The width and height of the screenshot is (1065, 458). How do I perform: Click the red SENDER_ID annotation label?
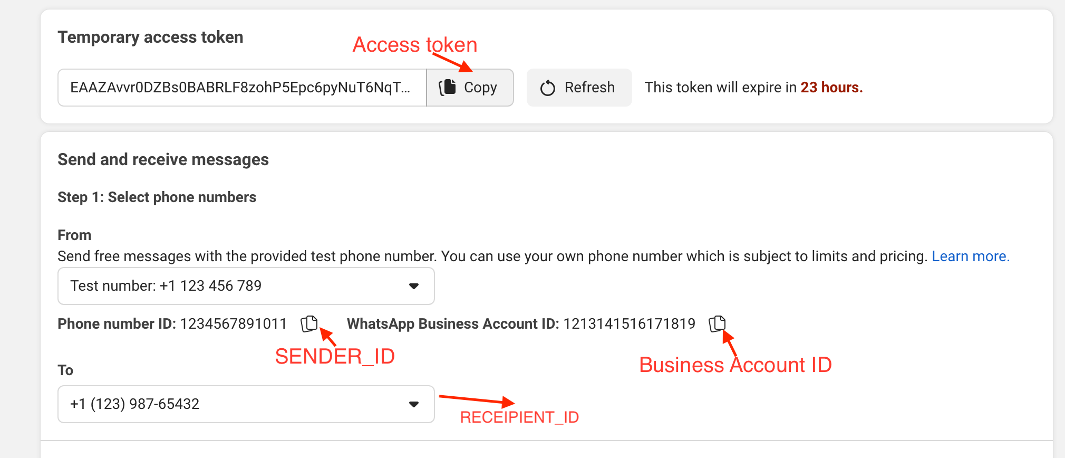[335, 357]
